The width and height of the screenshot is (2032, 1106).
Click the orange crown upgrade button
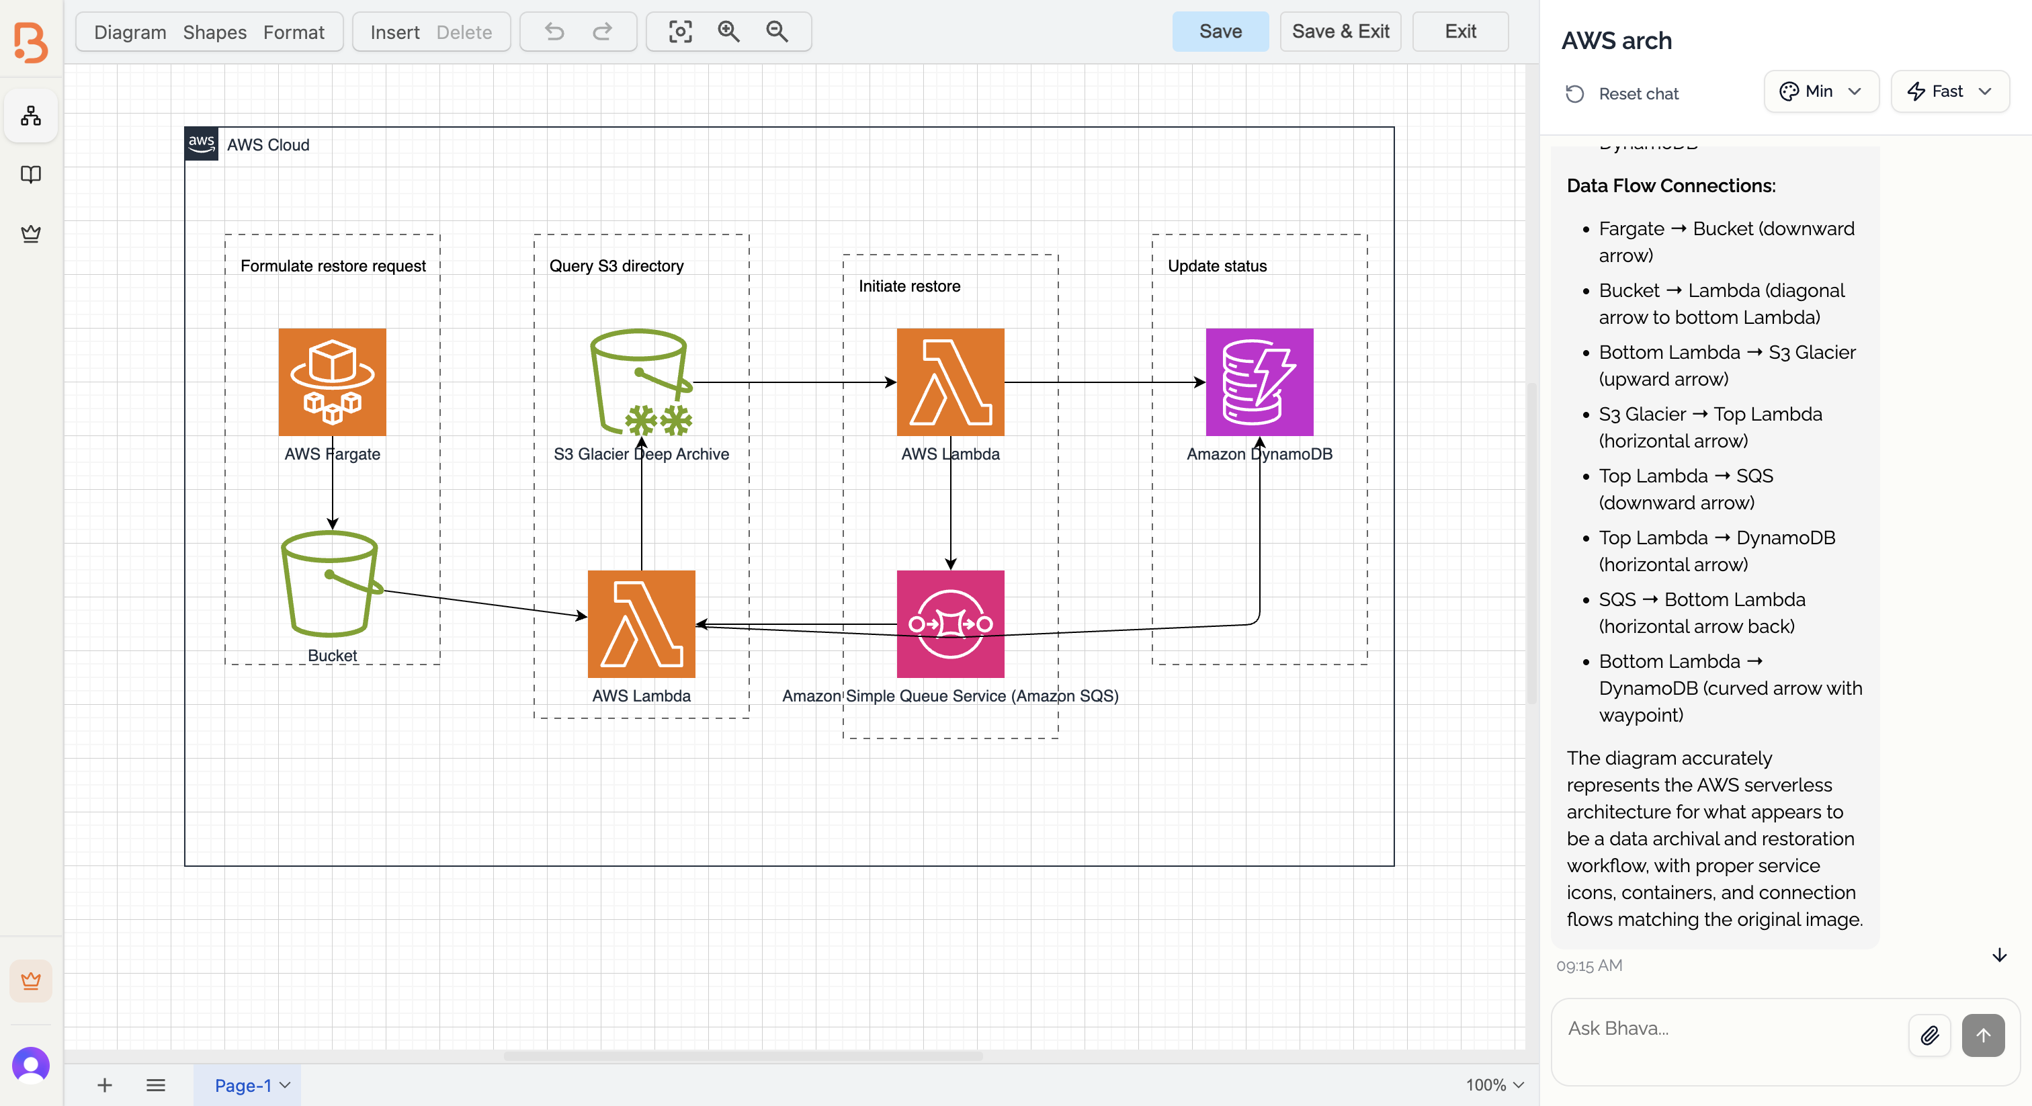(x=31, y=980)
